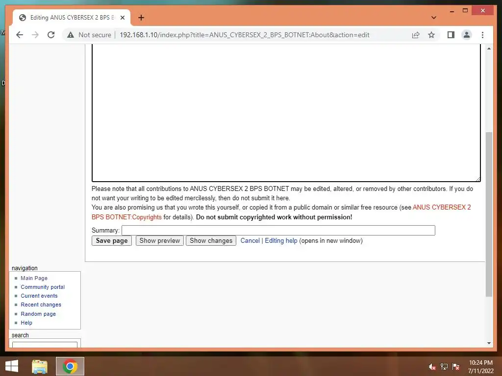This screenshot has height=376, width=502.
Task: Open Help link in navigation
Action: (26, 323)
